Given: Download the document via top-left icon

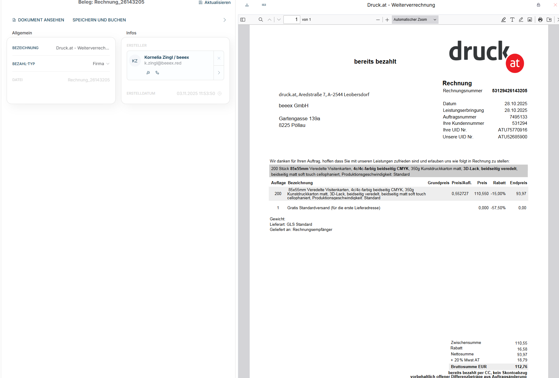Looking at the screenshot, I should (247, 5).
